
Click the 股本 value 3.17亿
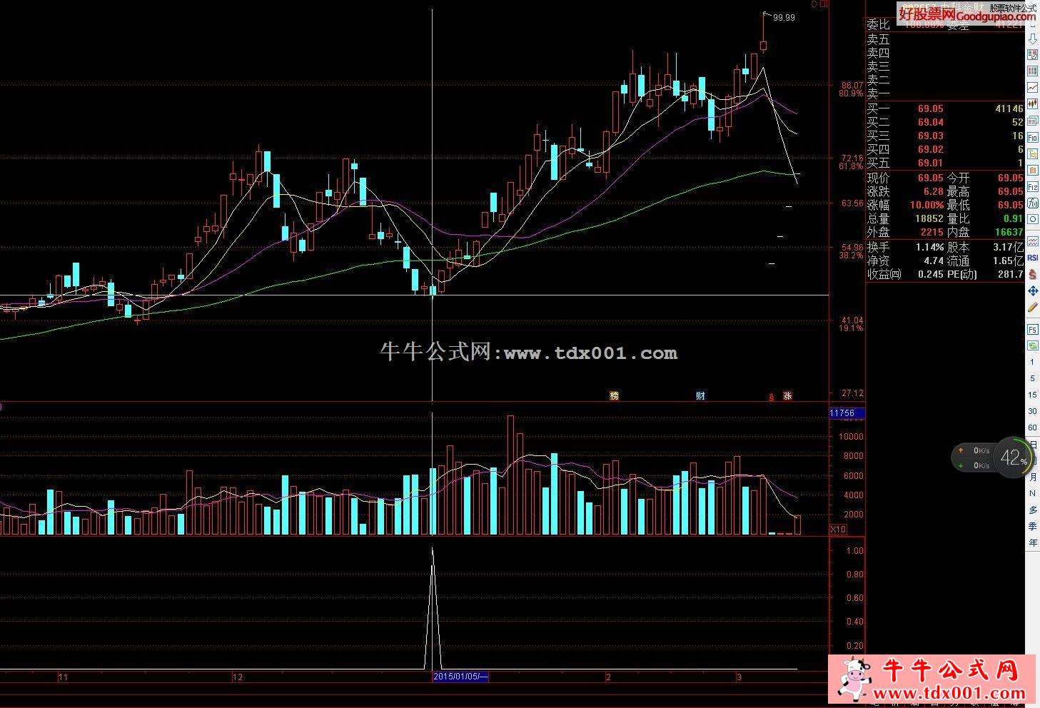[1008, 247]
